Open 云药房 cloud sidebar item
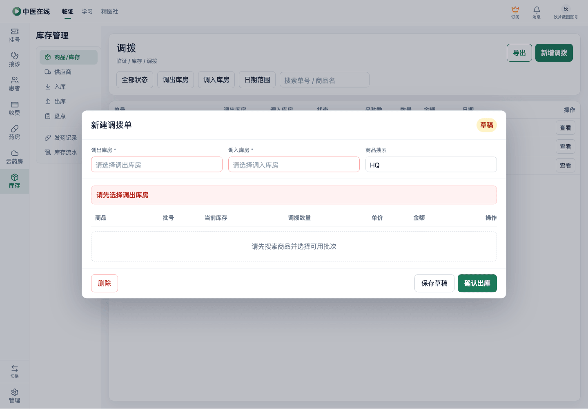Viewport: 588px width, 409px height. coord(14,157)
